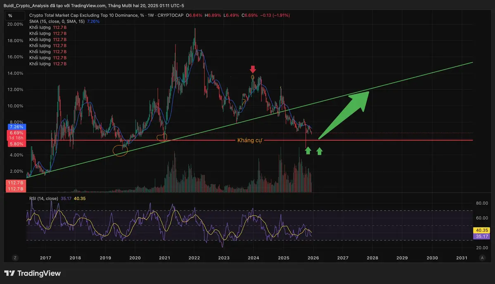Screen dimensions: 495x284
Task: Click the red down arrow marker near 2024
Action: pyautogui.click(x=253, y=69)
